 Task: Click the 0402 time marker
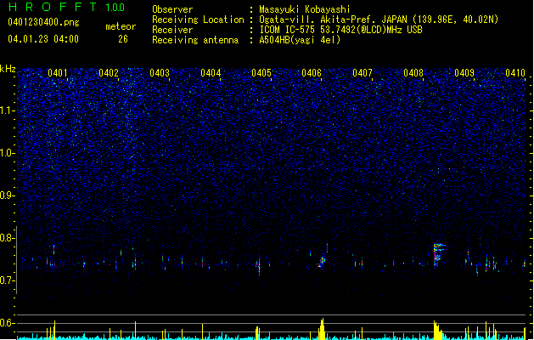(x=109, y=73)
